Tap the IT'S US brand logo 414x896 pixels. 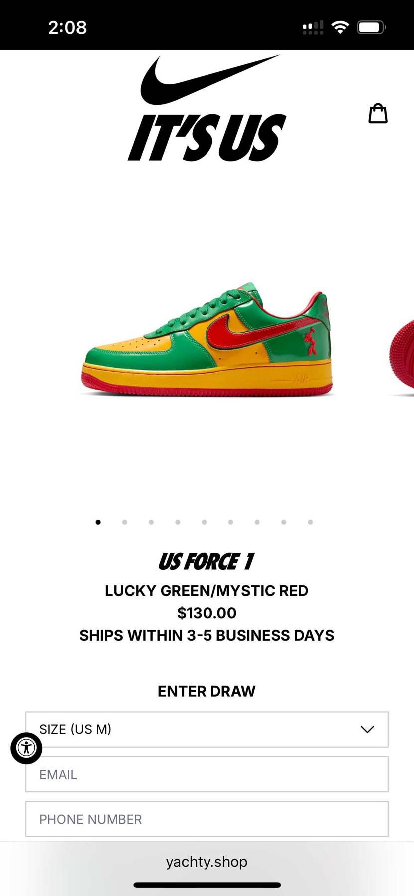pos(207,138)
